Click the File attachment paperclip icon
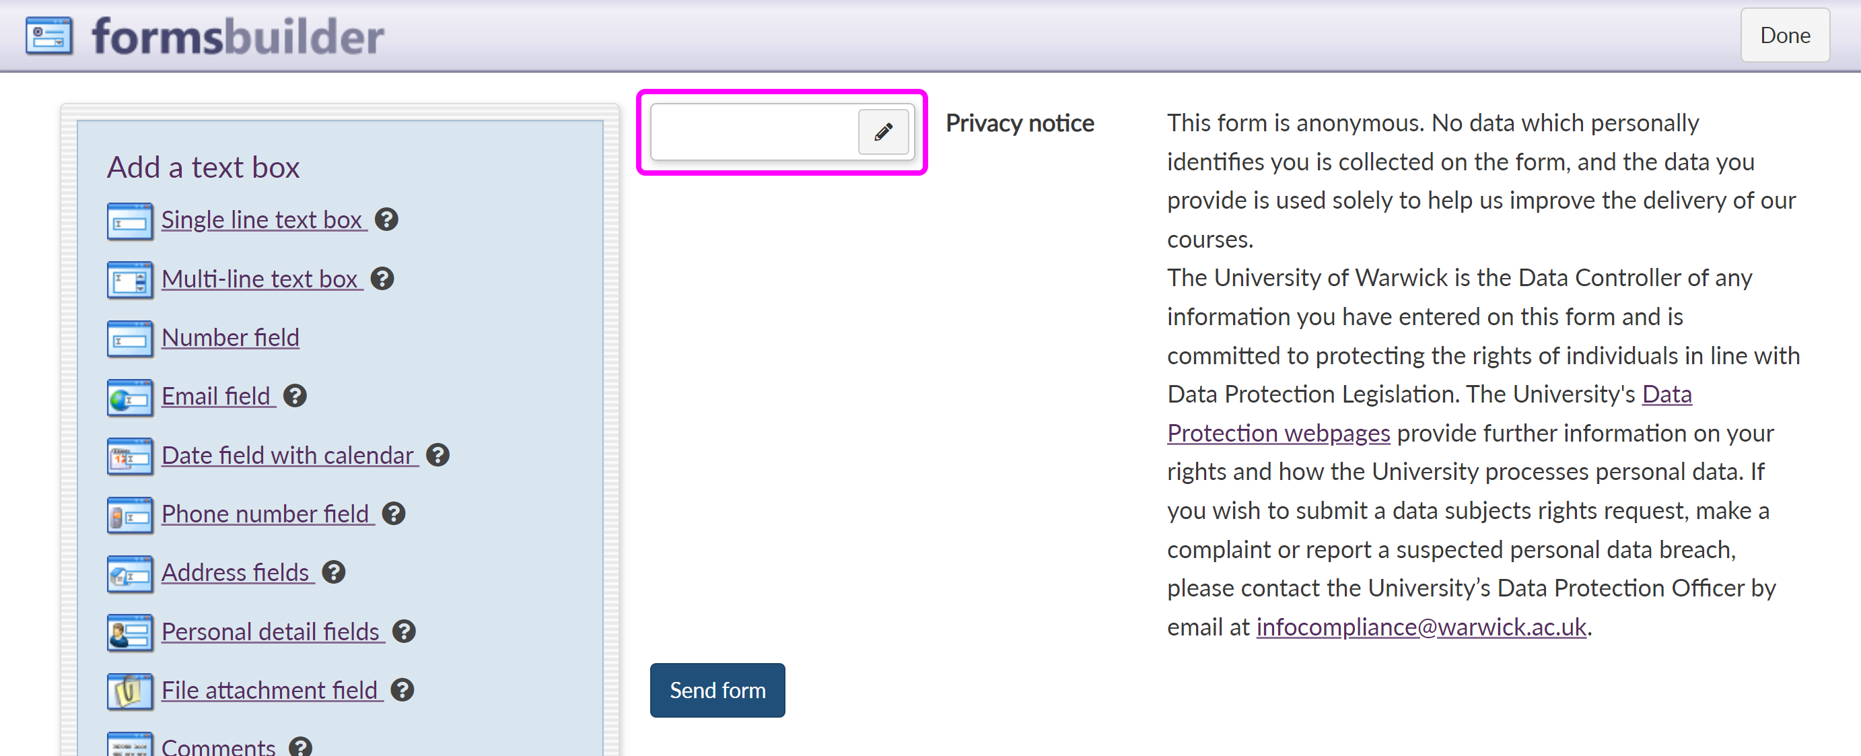Image resolution: width=1861 pixels, height=756 pixels. (x=130, y=691)
